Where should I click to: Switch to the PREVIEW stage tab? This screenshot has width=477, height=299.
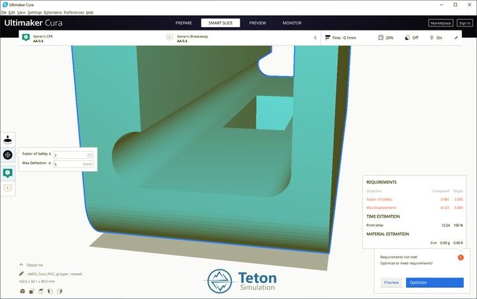257,22
